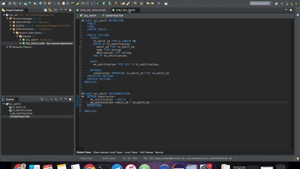Open the Test Classes tab
Image resolution: width=300 pixels, height=169 pixels.
tap(146, 152)
